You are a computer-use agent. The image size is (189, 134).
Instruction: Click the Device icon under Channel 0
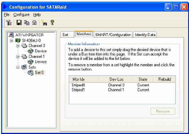[x=31, y=51]
